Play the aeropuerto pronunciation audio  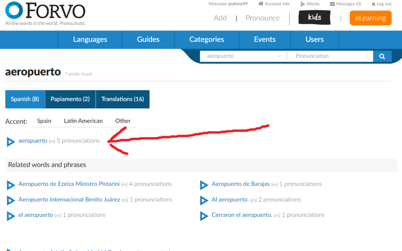tap(11, 141)
